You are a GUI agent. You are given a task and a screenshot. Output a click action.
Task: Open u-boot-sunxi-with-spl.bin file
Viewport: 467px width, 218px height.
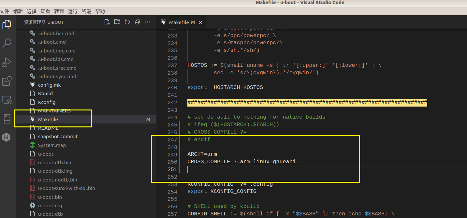[x=66, y=188]
